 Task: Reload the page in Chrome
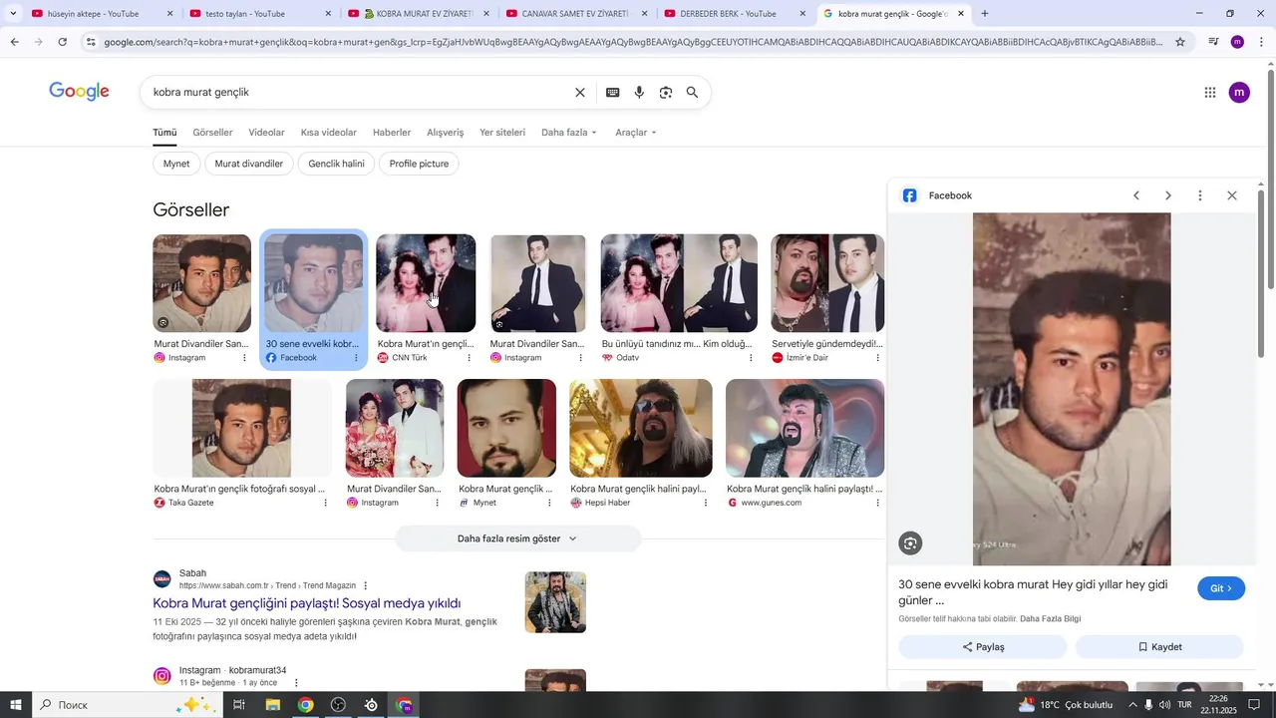[x=62, y=42]
